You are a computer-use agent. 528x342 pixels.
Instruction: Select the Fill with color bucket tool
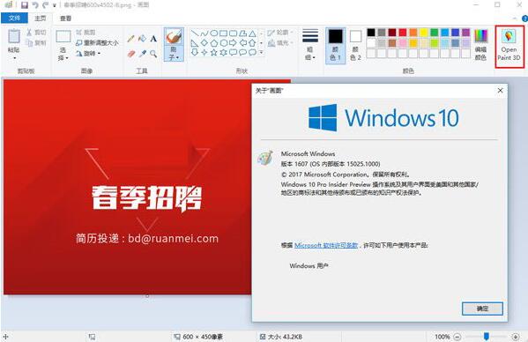(x=142, y=39)
